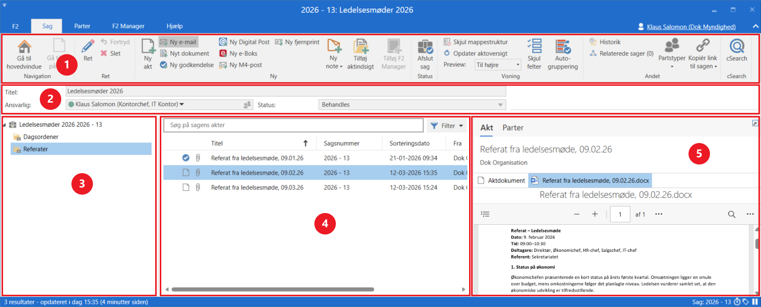Click Nyt dokument

[x=184, y=53]
